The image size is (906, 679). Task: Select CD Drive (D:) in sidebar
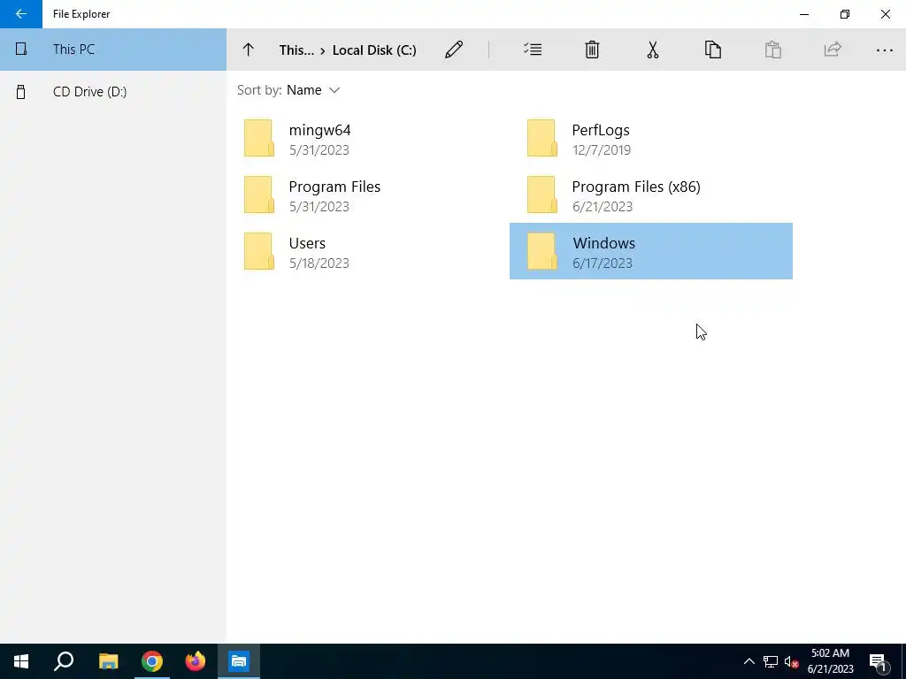[x=113, y=92]
